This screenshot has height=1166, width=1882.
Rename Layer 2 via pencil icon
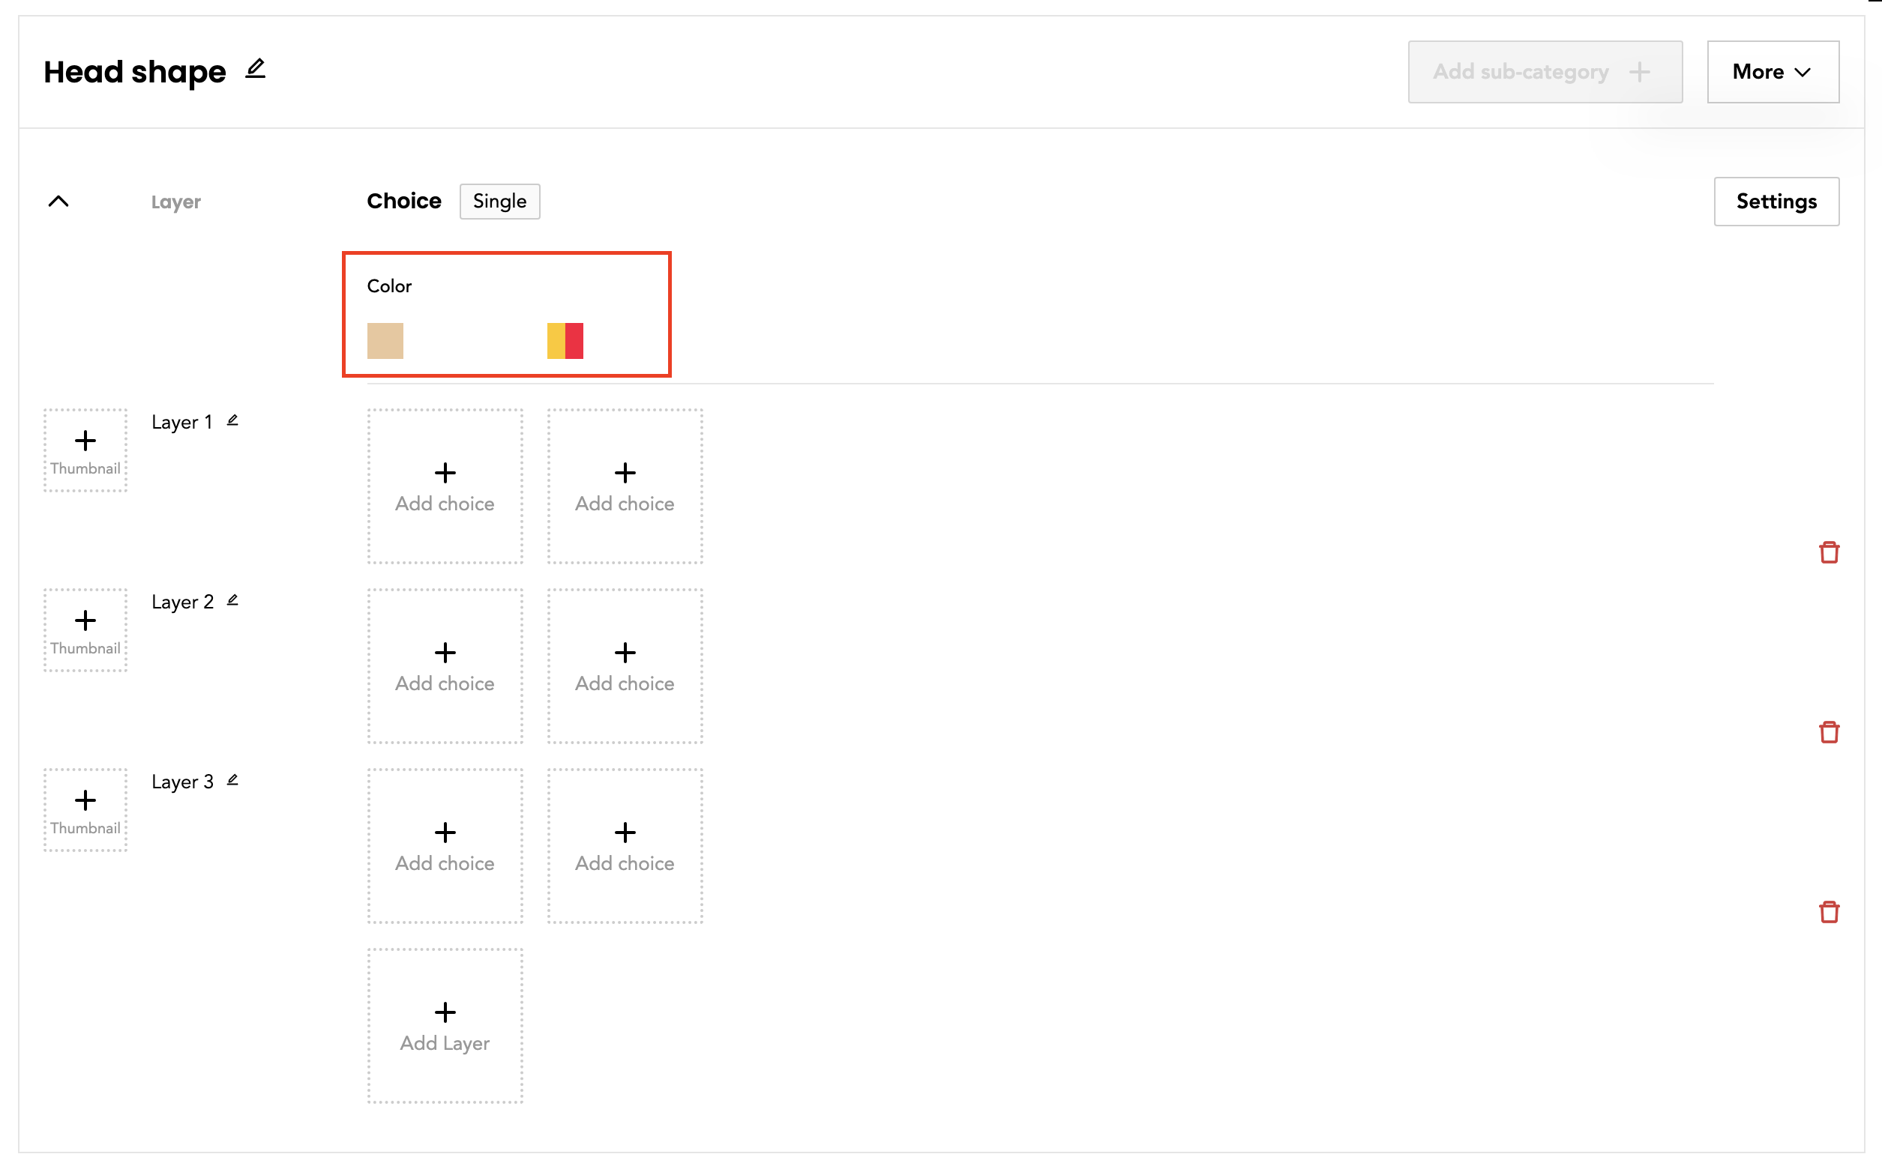tap(232, 600)
